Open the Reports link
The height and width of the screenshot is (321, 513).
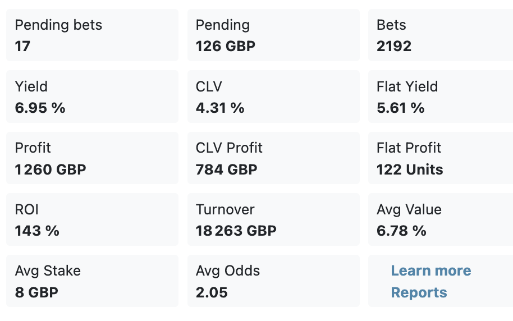pyautogui.click(x=419, y=292)
